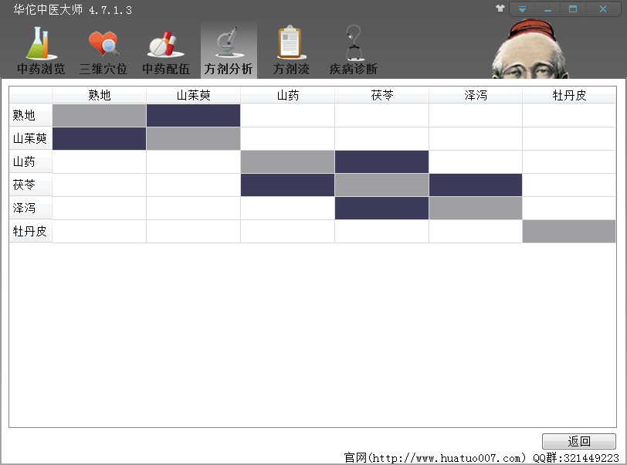Click gray diagonal cell 茯苓 / 茯苓
Viewport: 627px width, 465px height.
tap(382, 185)
